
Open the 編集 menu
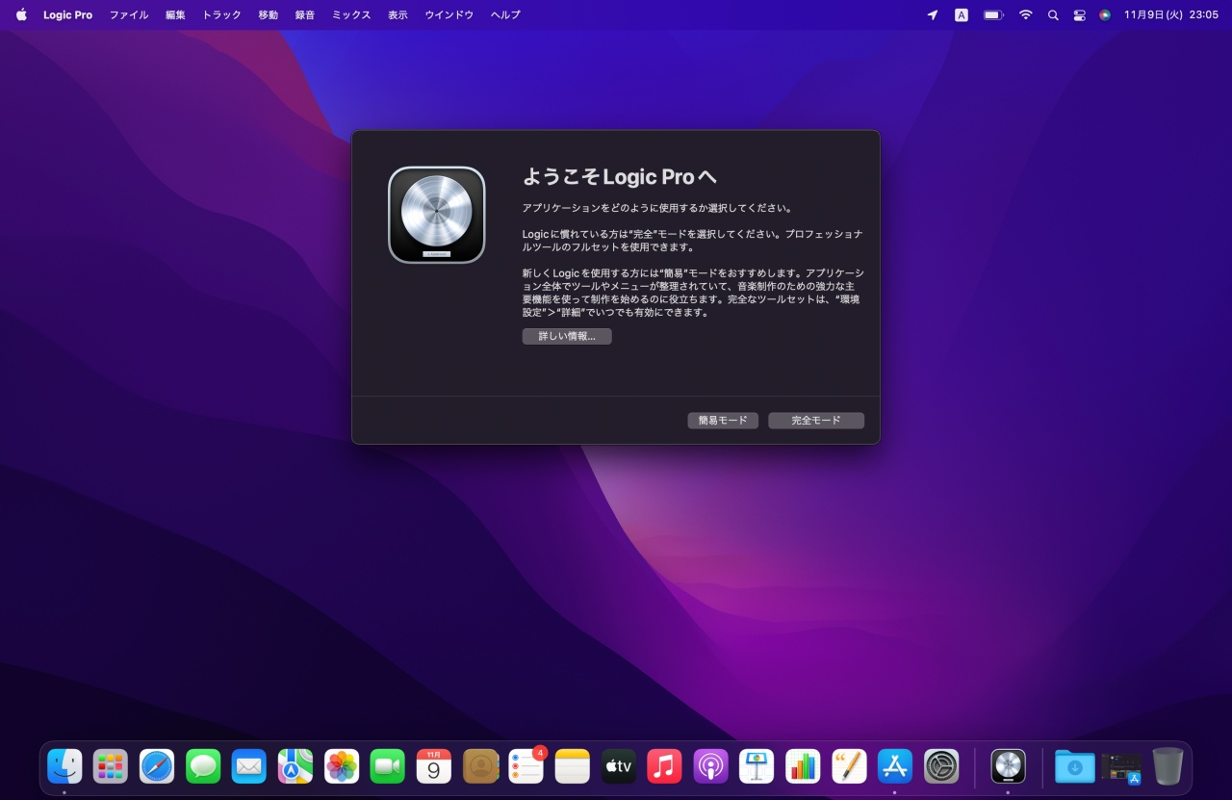tap(175, 14)
